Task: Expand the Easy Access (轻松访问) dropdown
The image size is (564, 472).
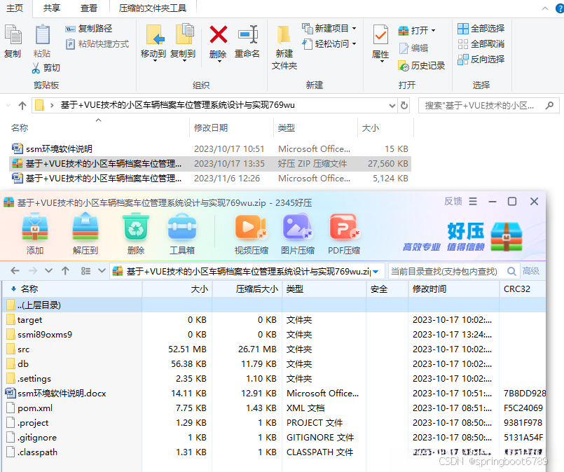Action: click(x=355, y=43)
